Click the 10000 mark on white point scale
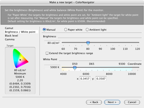 (132, 74)
